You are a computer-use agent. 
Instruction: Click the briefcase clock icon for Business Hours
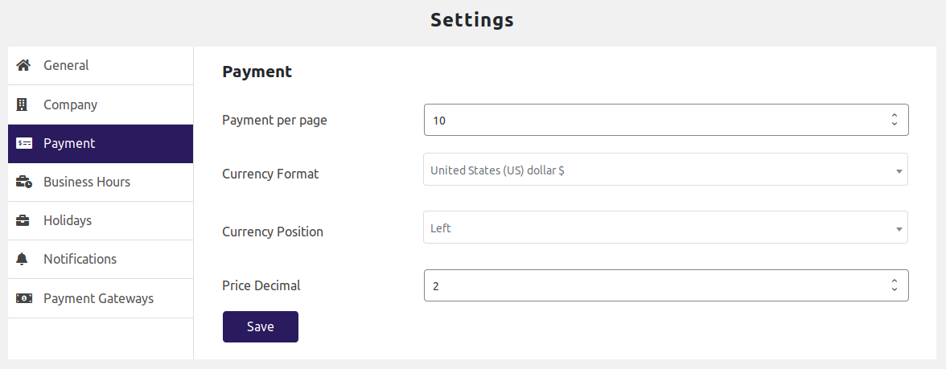pyautogui.click(x=24, y=182)
